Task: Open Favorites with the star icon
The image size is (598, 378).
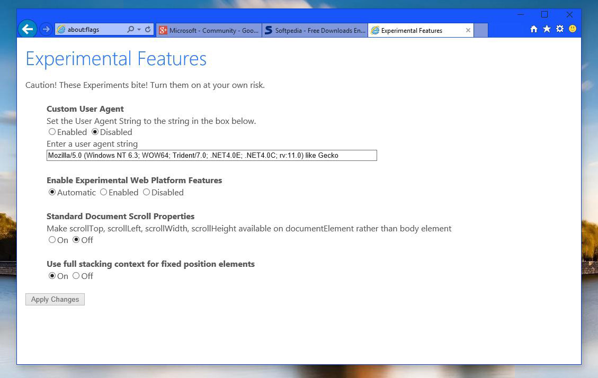Action: pyautogui.click(x=547, y=29)
